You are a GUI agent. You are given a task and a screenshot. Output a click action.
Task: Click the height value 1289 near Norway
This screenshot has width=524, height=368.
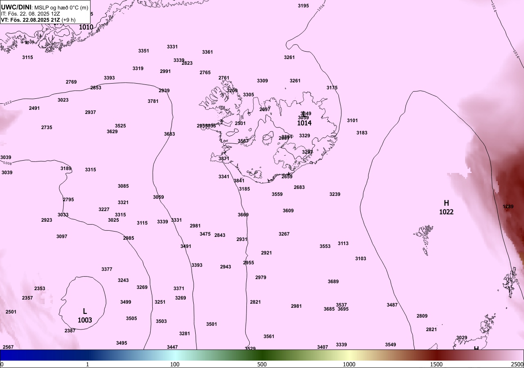pyautogui.click(x=508, y=207)
